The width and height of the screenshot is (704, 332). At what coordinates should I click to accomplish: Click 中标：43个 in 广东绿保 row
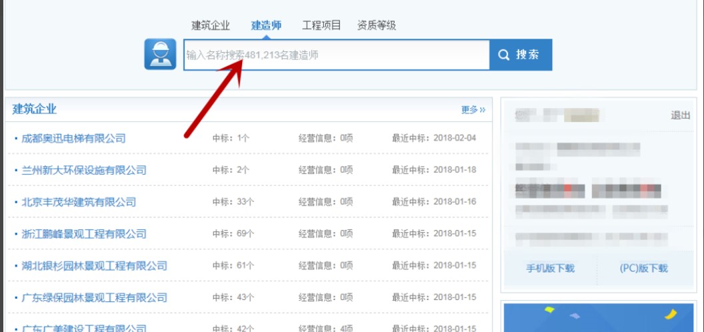[233, 298]
